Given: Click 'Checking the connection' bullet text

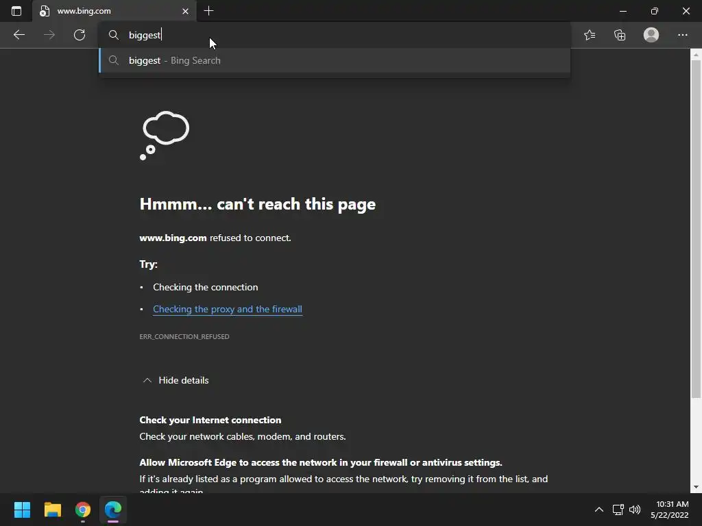Looking at the screenshot, I should (206, 287).
